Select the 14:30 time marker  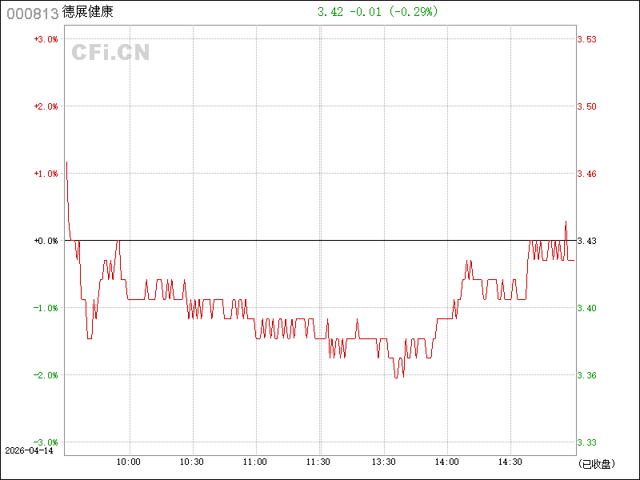click(x=510, y=462)
